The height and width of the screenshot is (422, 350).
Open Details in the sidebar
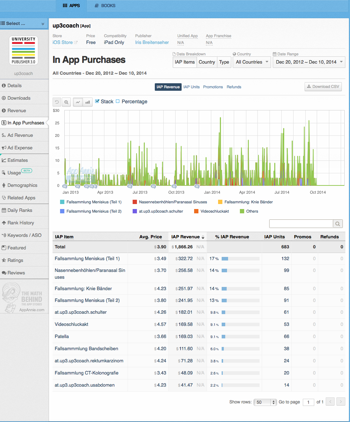point(24,86)
